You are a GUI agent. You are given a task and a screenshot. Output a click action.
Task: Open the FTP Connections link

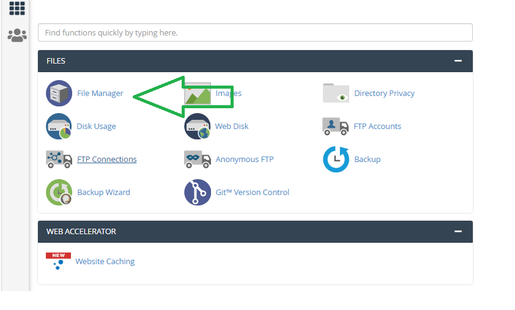107,159
